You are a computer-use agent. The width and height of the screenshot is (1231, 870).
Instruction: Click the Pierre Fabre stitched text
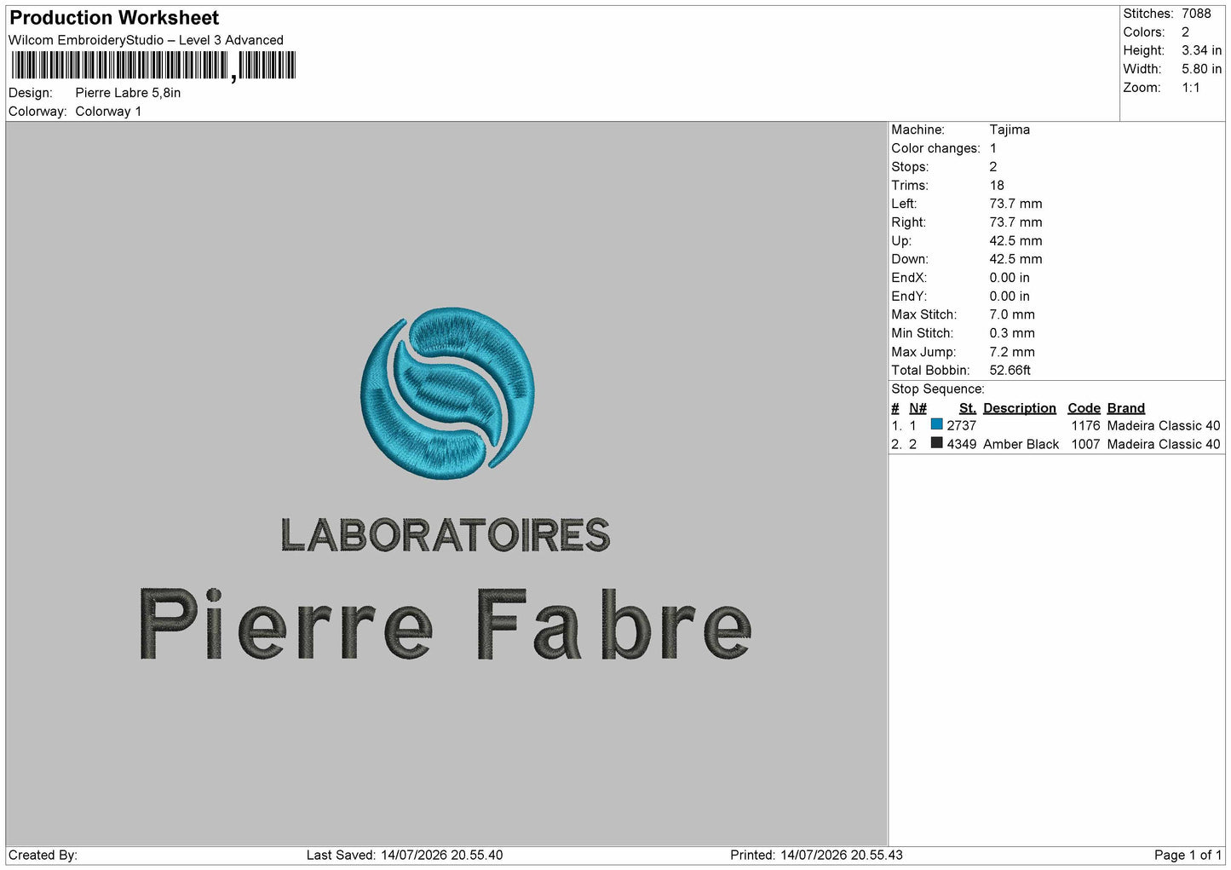(446, 625)
